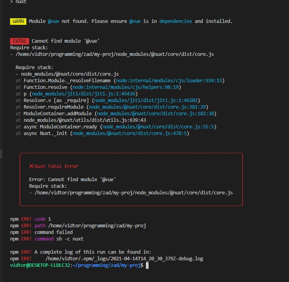
Task: Click the terminal cursor after the prompt
Action: [x=147, y=266]
